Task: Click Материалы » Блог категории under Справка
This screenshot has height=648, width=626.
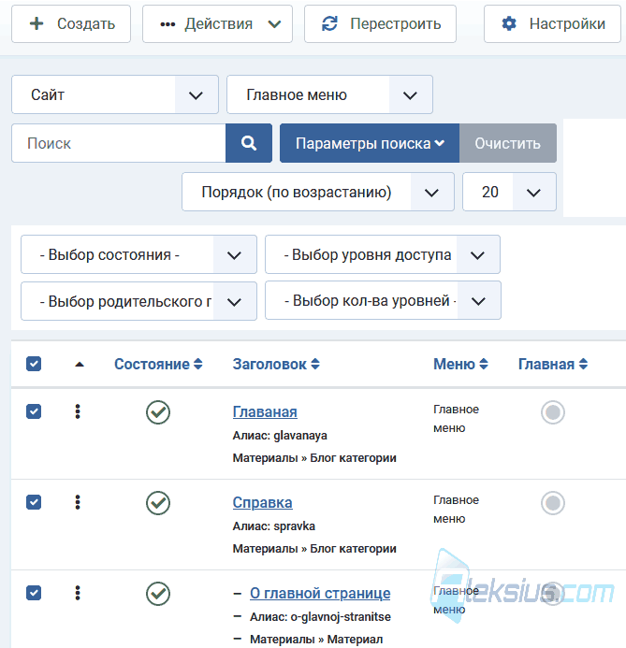Action: coord(314,548)
